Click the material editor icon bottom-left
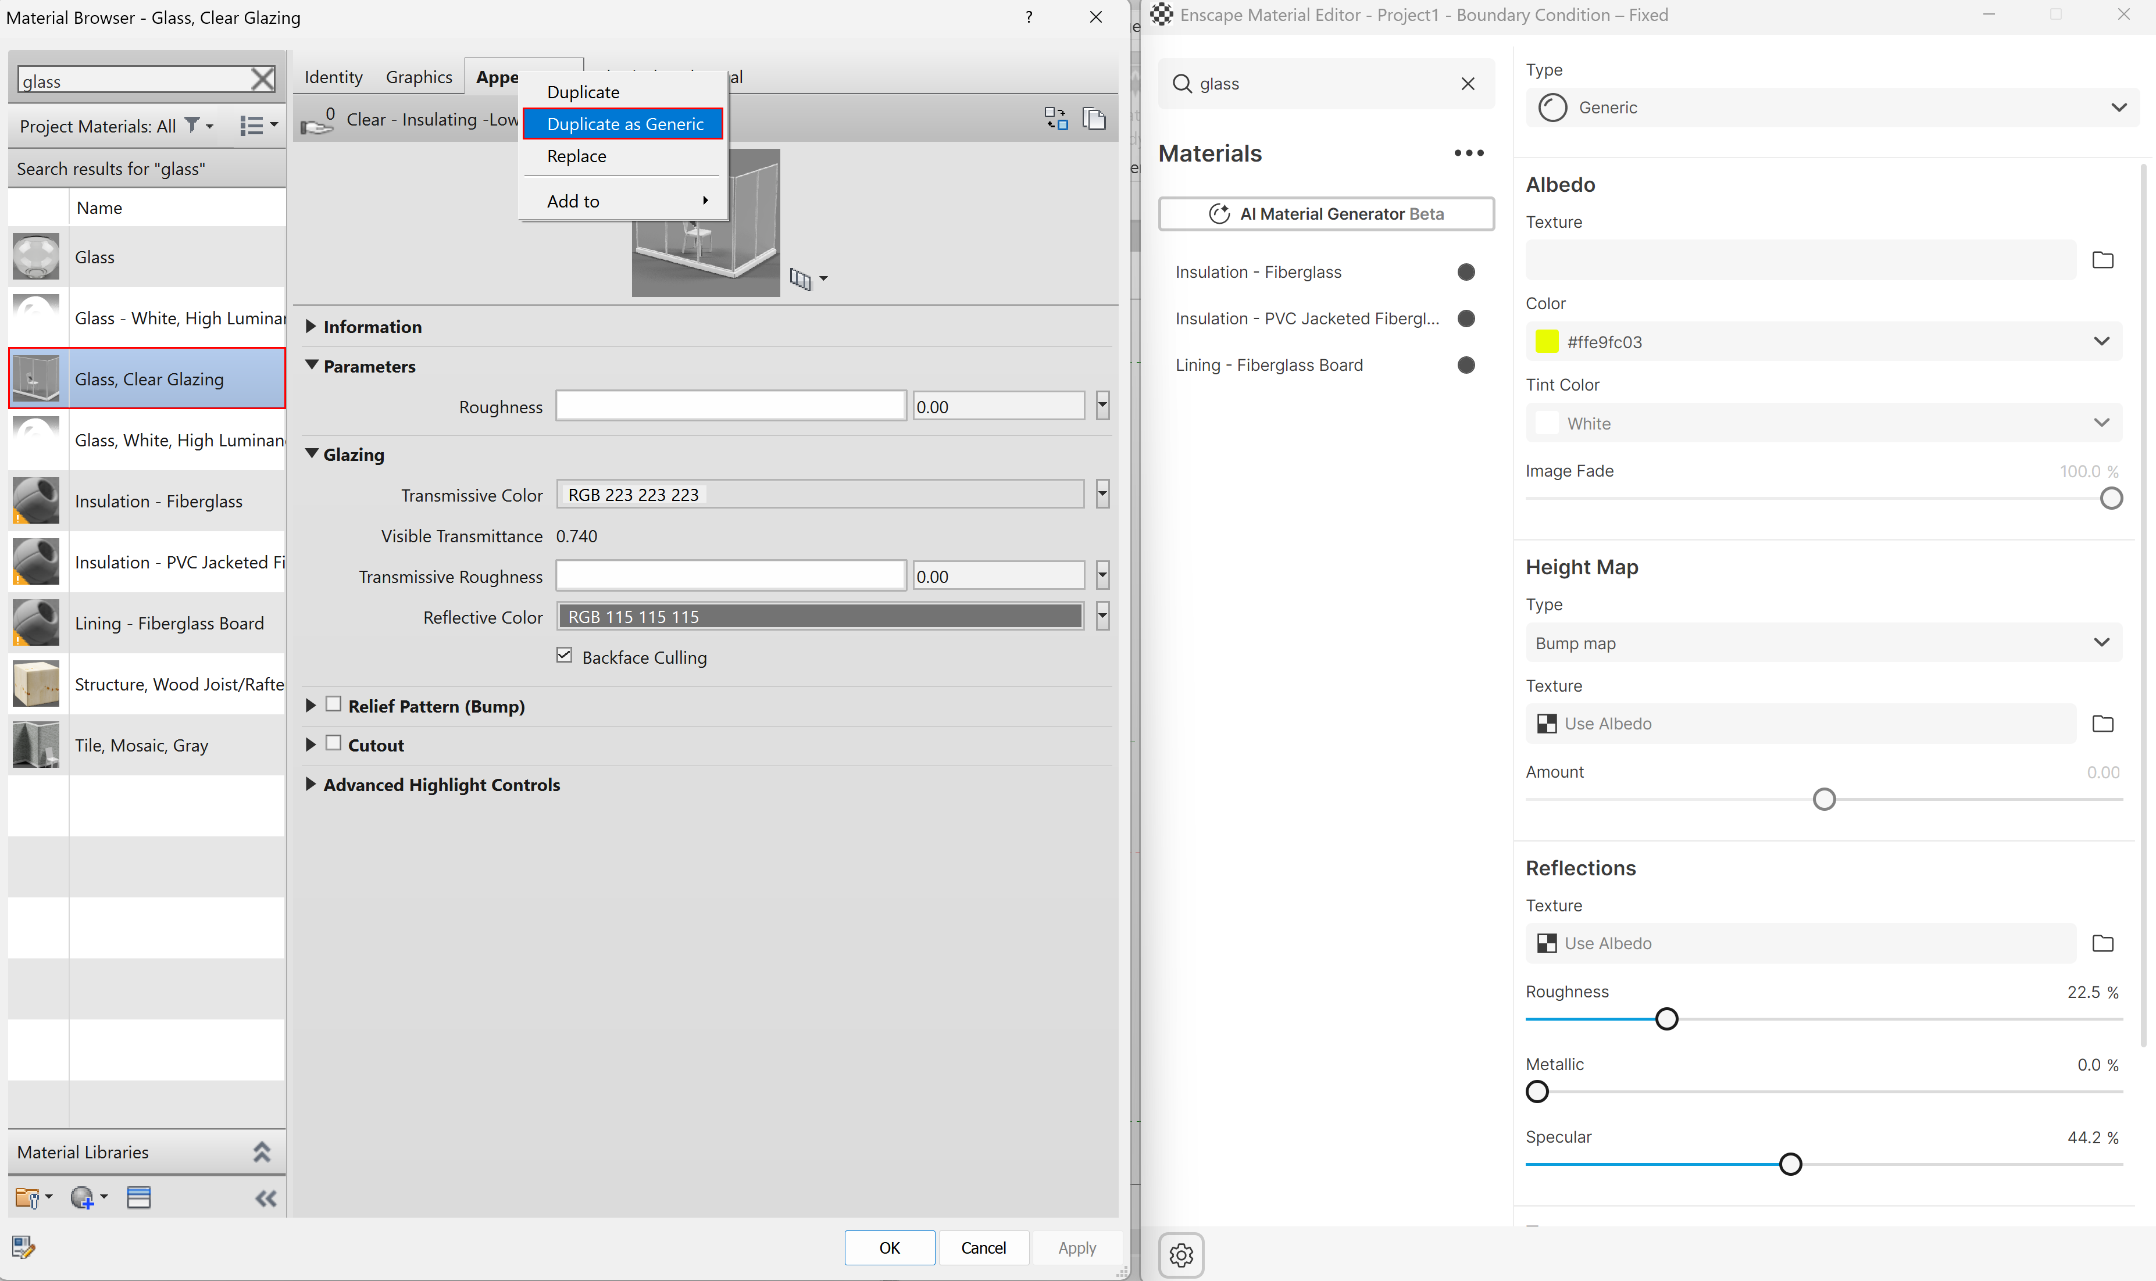 [23, 1247]
